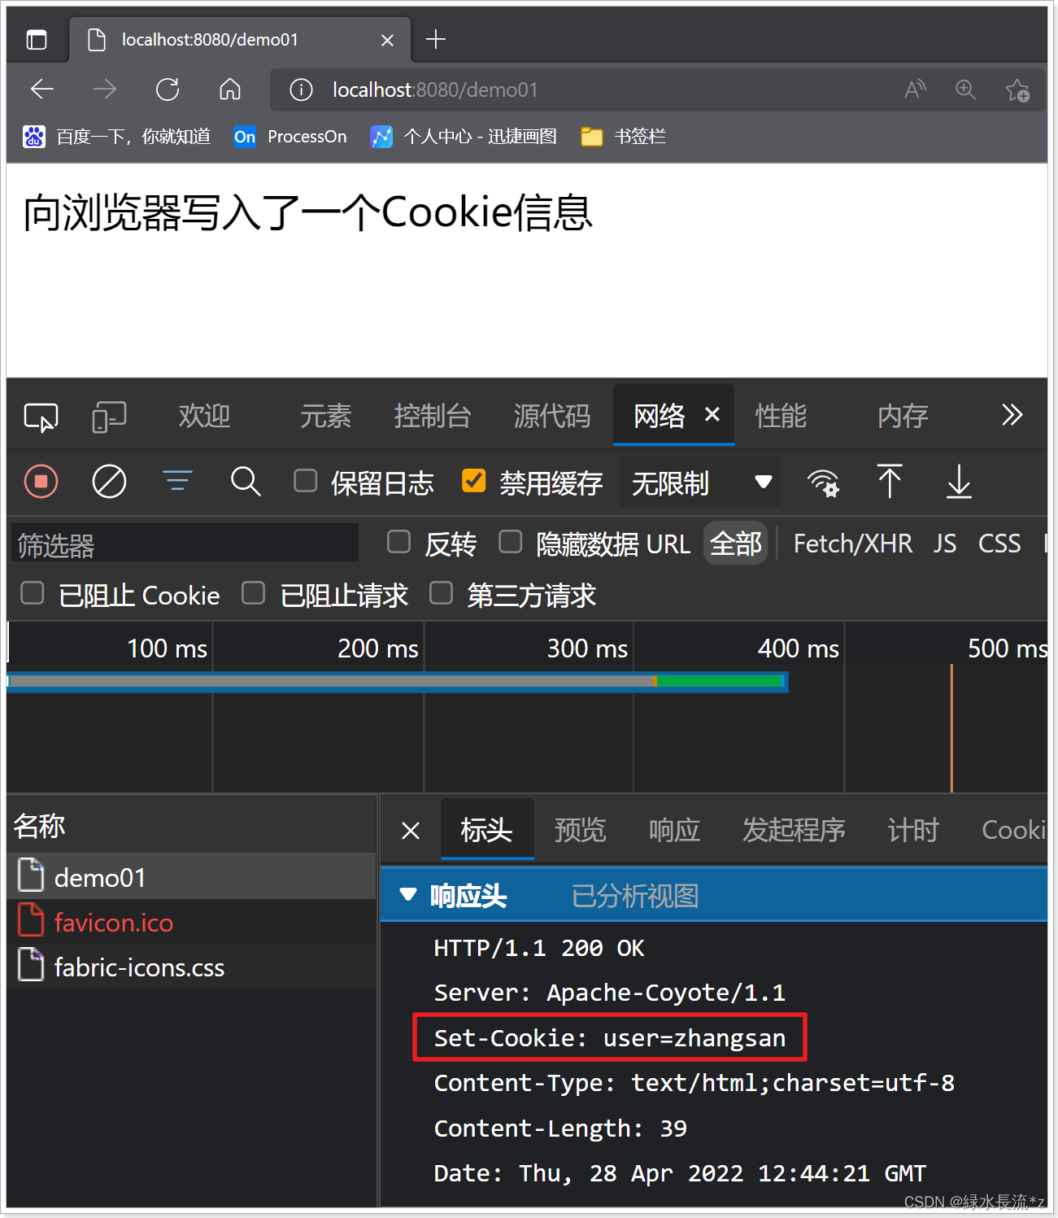Open the zoom magnifier in address bar
1058x1218 pixels.
[x=966, y=89]
